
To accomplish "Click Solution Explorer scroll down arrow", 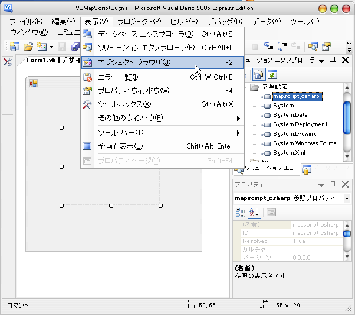I will pyautogui.click(x=347, y=157).
